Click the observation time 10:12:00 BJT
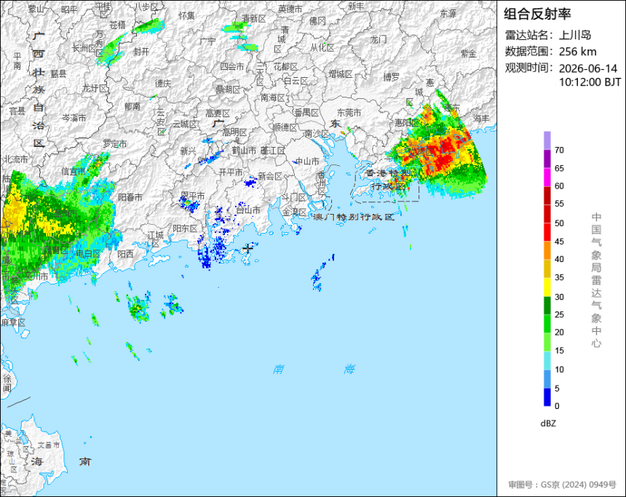 click(590, 82)
